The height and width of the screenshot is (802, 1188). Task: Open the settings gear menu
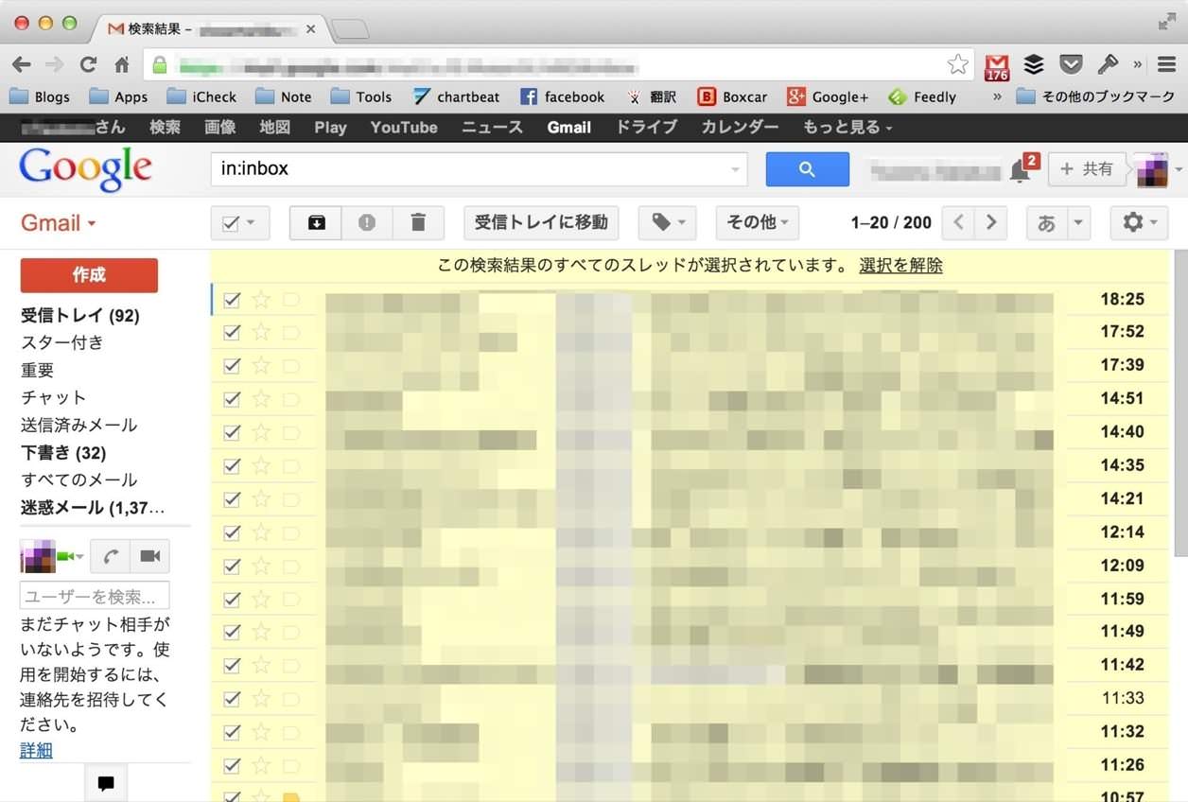point(1139,223)
